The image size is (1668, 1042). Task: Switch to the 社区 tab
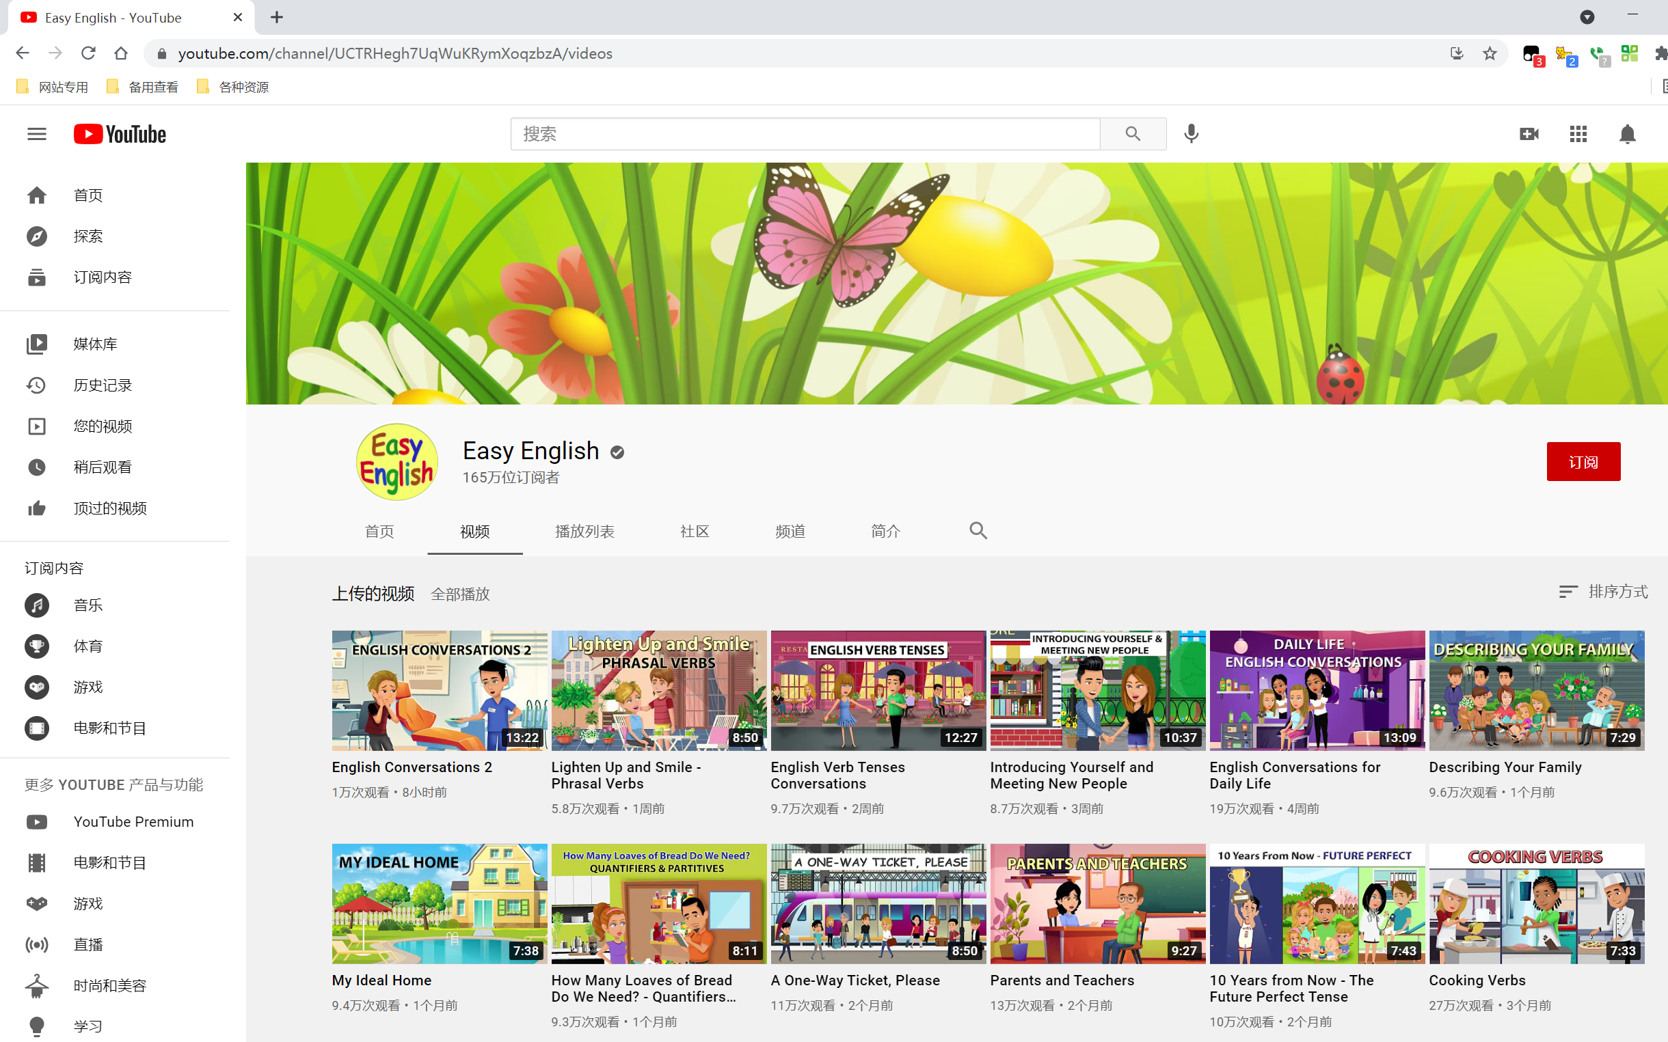click(694, 532)
